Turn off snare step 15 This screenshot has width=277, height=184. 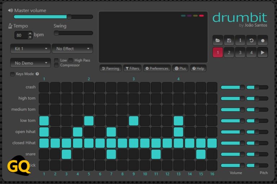click(201, 154)
